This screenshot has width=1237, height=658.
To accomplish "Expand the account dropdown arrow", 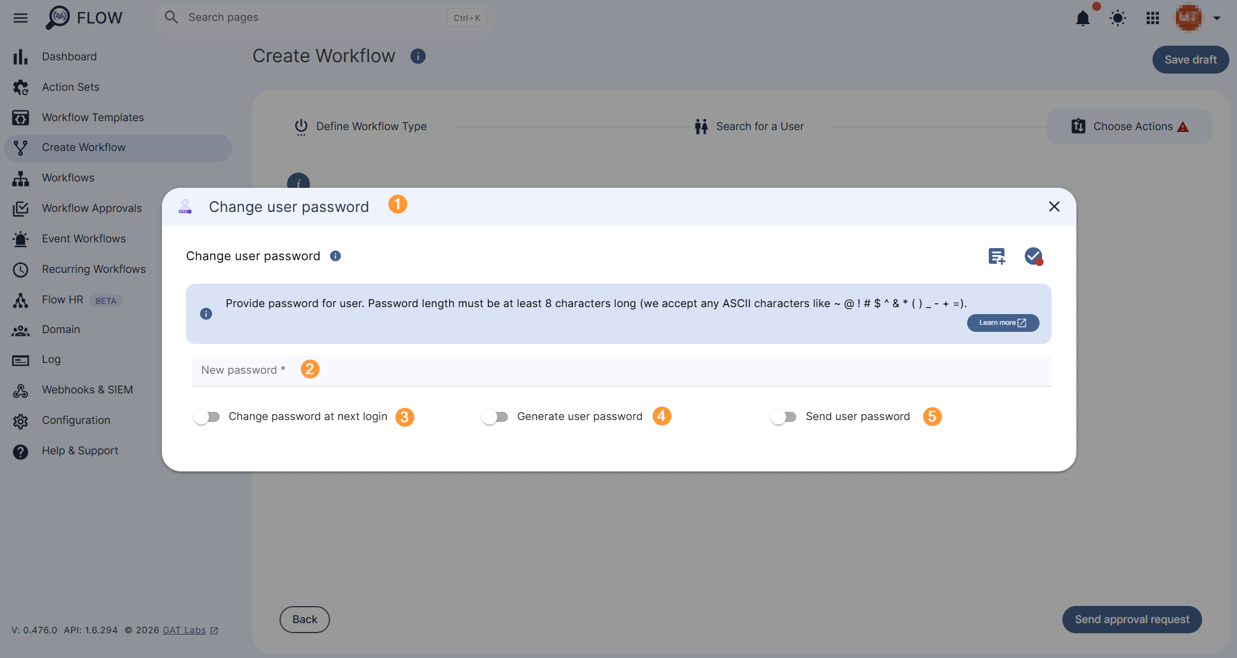I will click(x=1217, y=18).
